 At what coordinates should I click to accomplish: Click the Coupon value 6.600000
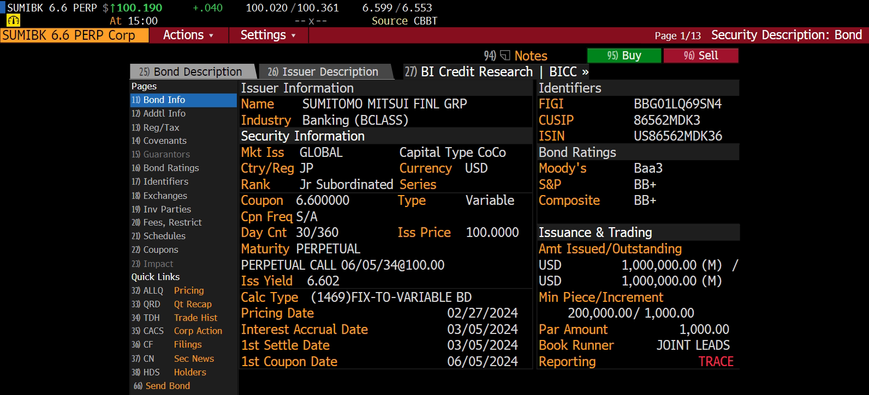point(323,200)
